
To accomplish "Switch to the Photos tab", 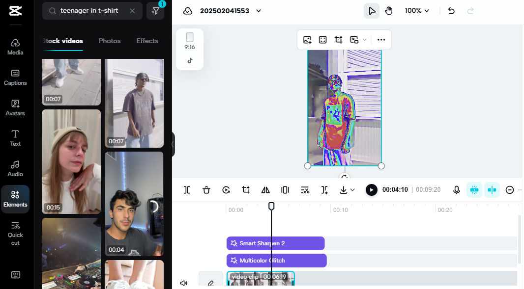I will [110, 41].
